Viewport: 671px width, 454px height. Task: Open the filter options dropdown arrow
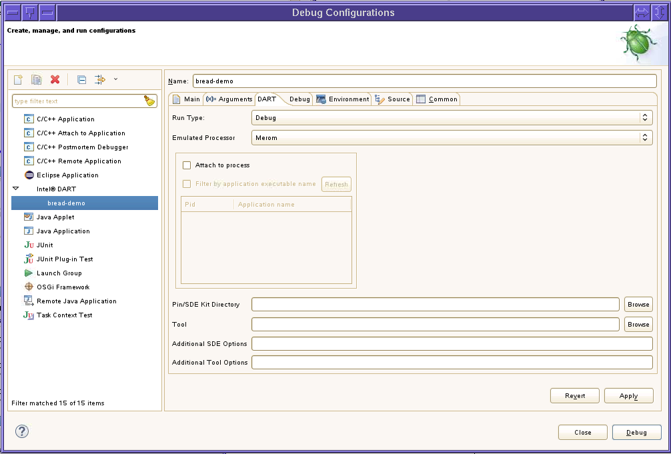(116, 79)
